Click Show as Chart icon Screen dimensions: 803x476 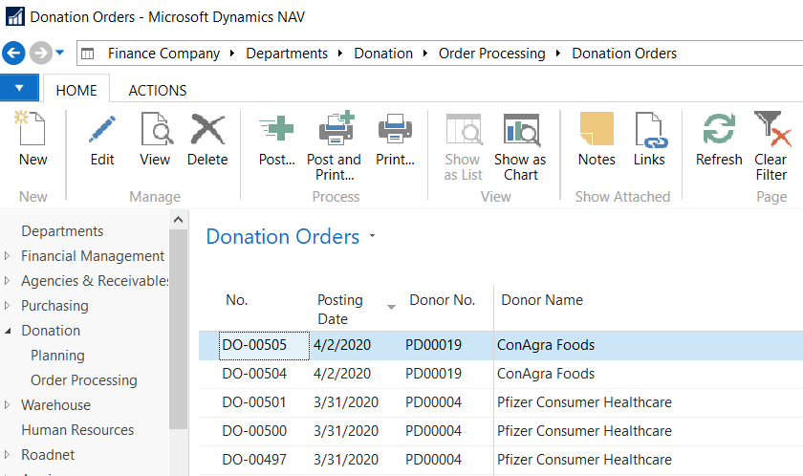point(521,129)
